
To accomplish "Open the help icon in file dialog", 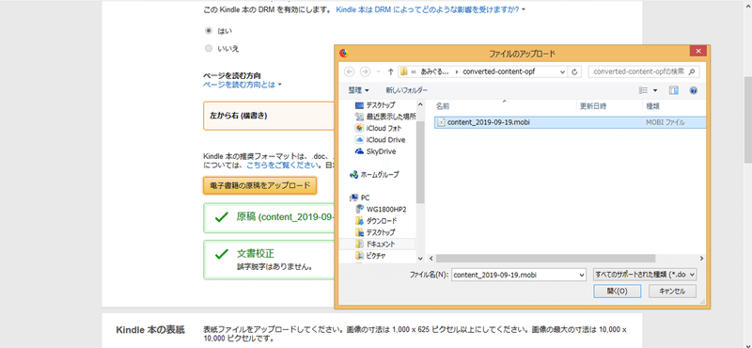I will coord(693,90).
